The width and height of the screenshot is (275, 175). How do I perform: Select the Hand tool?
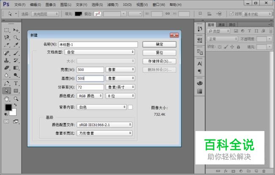tap(6, 99)
